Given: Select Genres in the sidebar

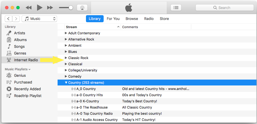Looking at the screenshot, I should [x=29, y=53].
